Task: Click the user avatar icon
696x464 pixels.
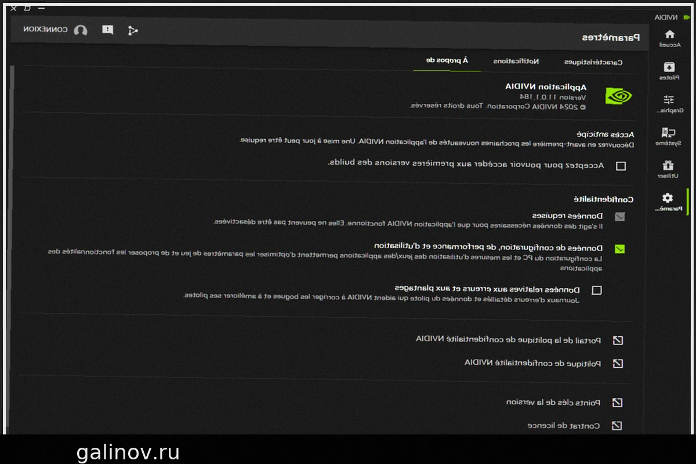Action: [81, 30]
